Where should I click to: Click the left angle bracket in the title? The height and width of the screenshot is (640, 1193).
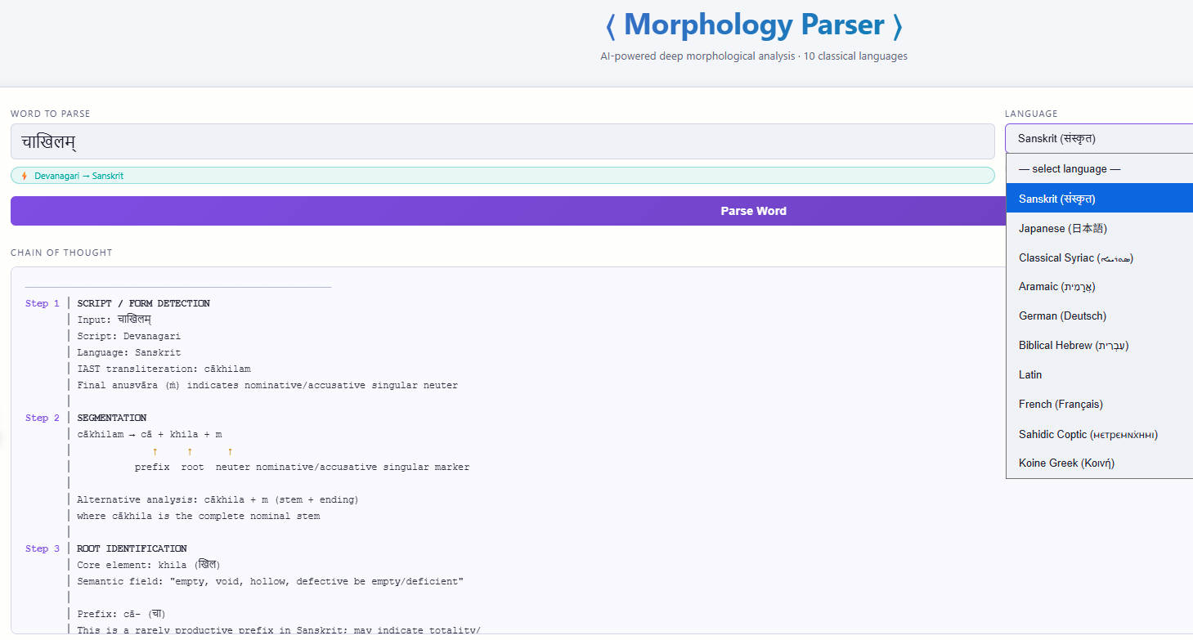tap(610, 26)
